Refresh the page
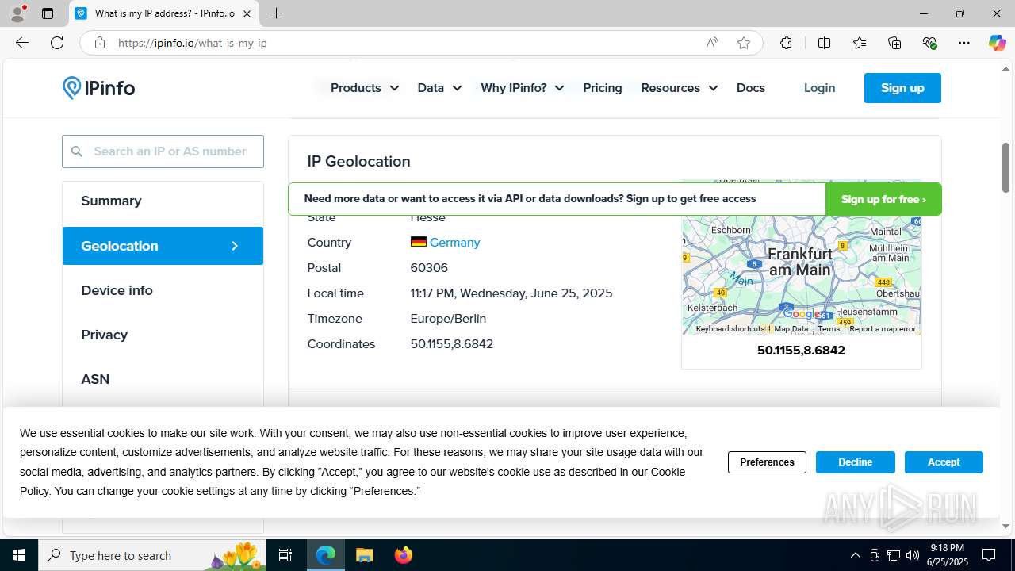1015x571 pixels. tap(57, 43)
